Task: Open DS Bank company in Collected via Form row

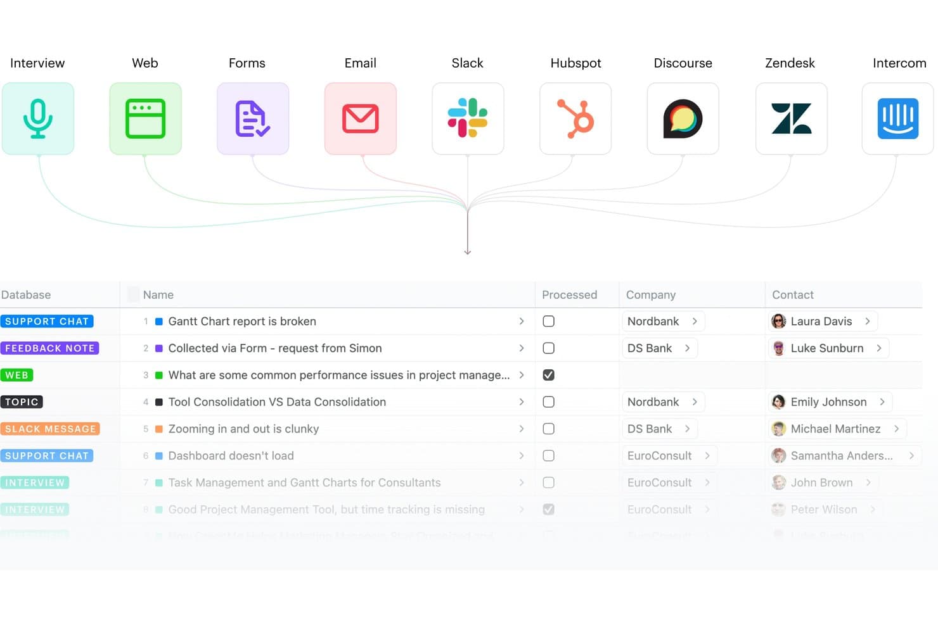Action: click(x=659, y=348)
